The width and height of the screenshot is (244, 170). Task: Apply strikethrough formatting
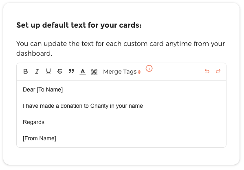point(60,71)
